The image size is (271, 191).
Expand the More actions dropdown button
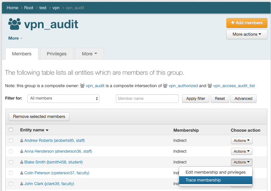pyautogui.click(x=247, y=34)
